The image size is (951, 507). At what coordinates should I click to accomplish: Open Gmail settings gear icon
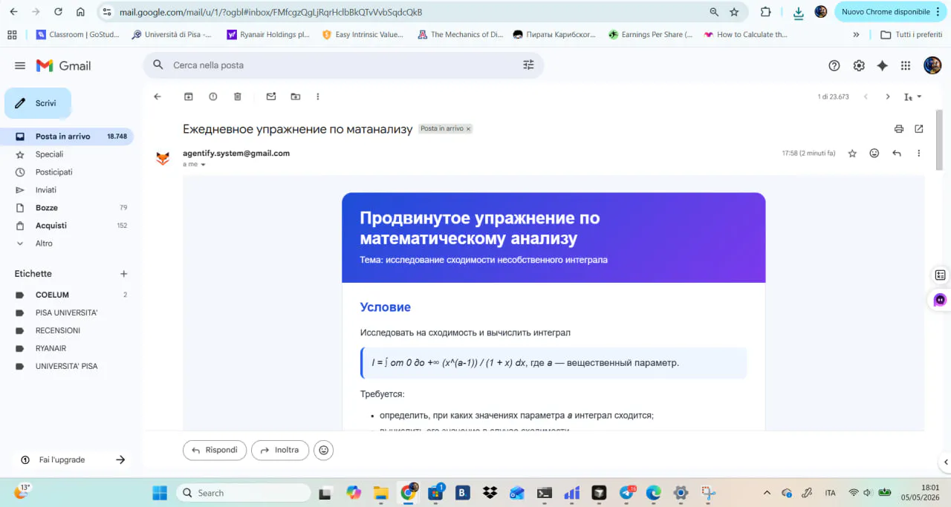tap(859, 65)
